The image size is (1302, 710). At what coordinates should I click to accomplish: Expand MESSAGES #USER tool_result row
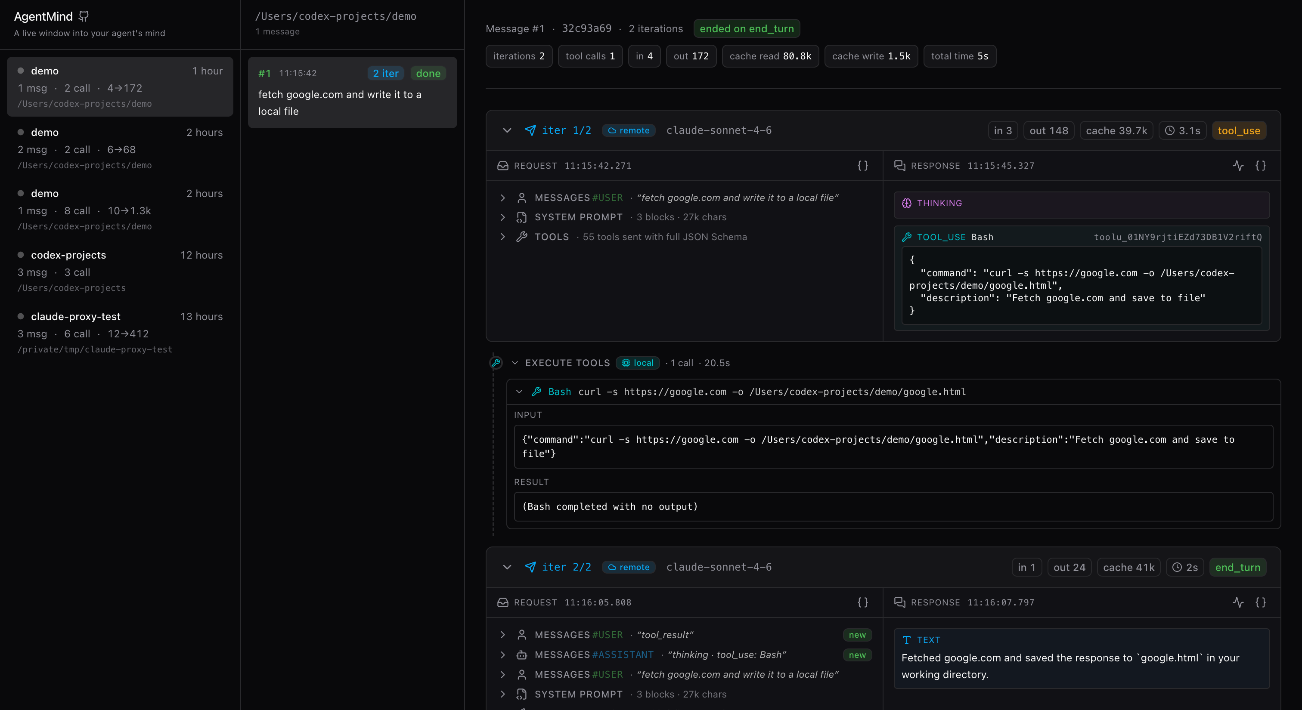point(502,635)
